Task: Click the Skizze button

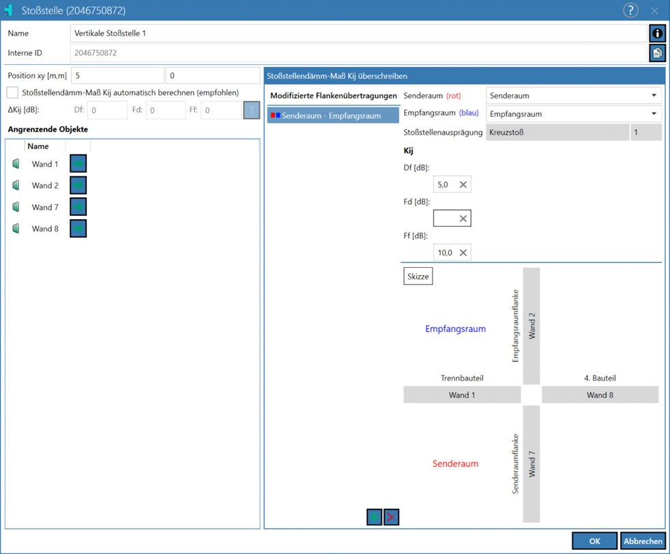Action: click(418, 277)
